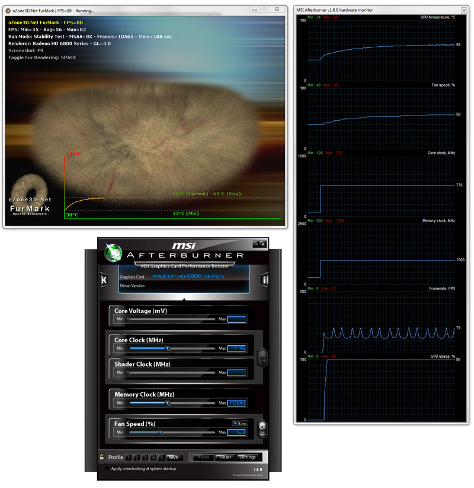
Task: Click the clock link icon beside Core Clock
Action: click(262, 356)
